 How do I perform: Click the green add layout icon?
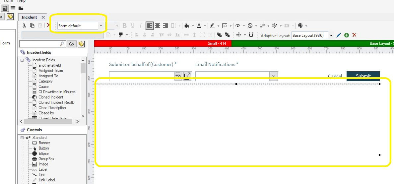347,35
